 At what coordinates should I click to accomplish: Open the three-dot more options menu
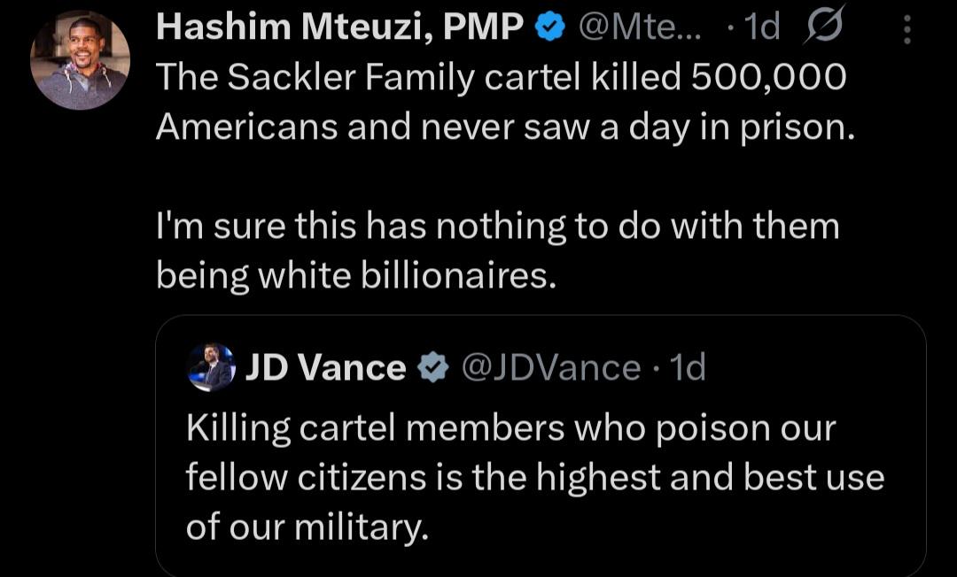point(906,29)
